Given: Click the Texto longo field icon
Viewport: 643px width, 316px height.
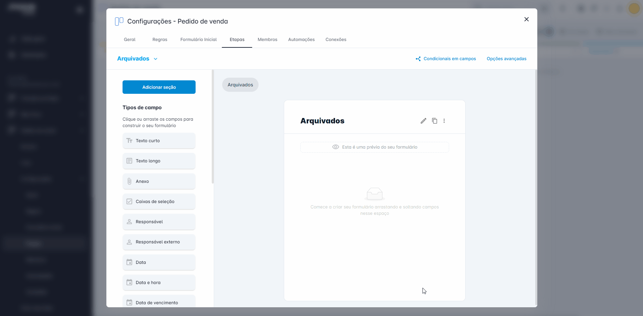Looking at the screenshot, I should (129, 161).
